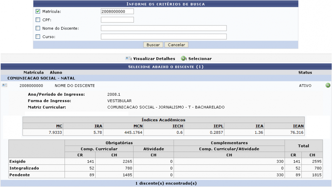
Task: Click the IEPL index column header
Action: [218, 126]
